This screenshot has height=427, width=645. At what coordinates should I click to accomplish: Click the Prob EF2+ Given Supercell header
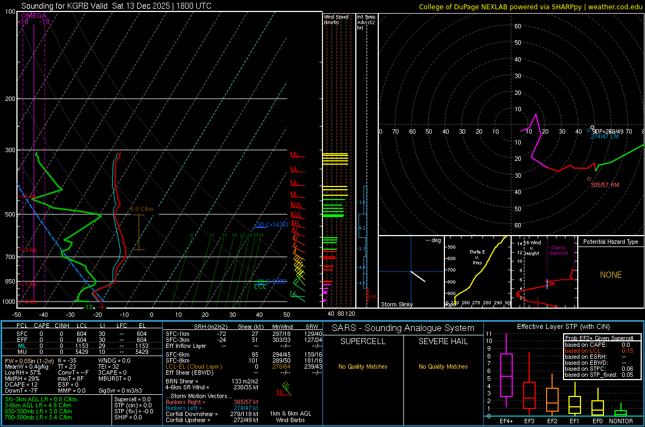pyautogui.click(x=600, y=338)
